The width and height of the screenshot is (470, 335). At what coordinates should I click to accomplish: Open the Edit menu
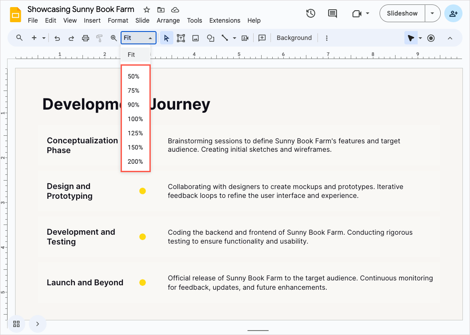pos(51,20)
